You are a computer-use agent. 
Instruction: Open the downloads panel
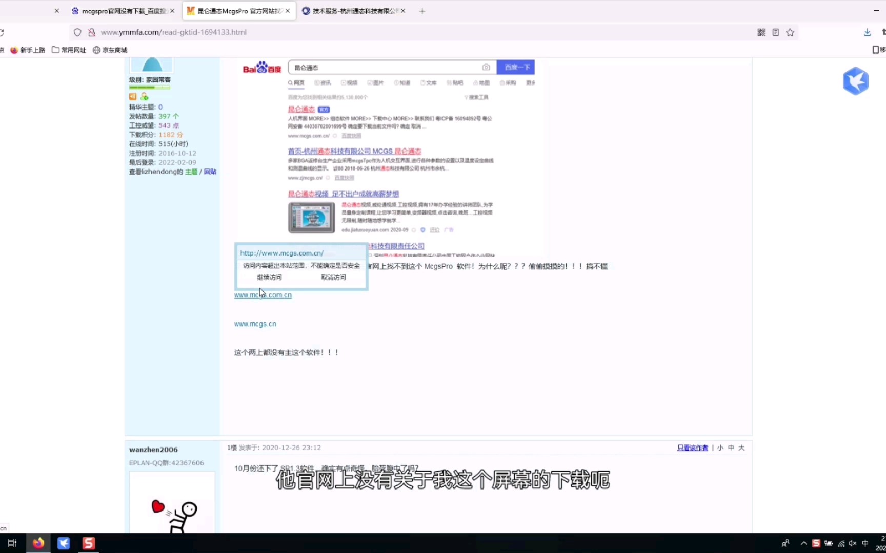coord(867,32)
